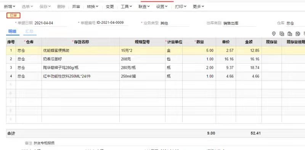Image resolution: width=305 pixels, height=150 pixels.
Task: Click the 已审 status stamp
Action: click(13, 16)
